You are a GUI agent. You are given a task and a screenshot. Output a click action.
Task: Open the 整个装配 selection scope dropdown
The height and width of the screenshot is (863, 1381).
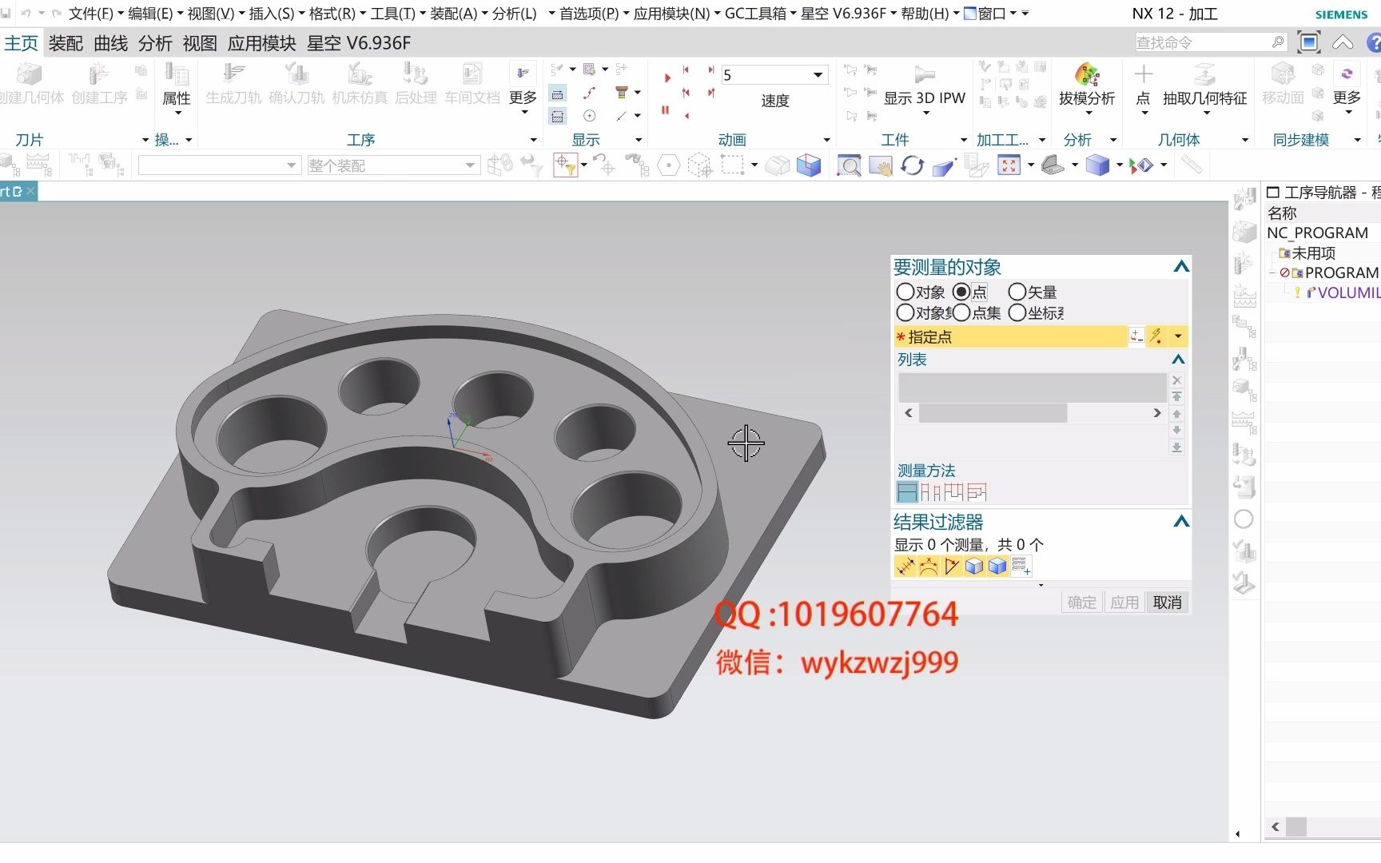point(471,165)
